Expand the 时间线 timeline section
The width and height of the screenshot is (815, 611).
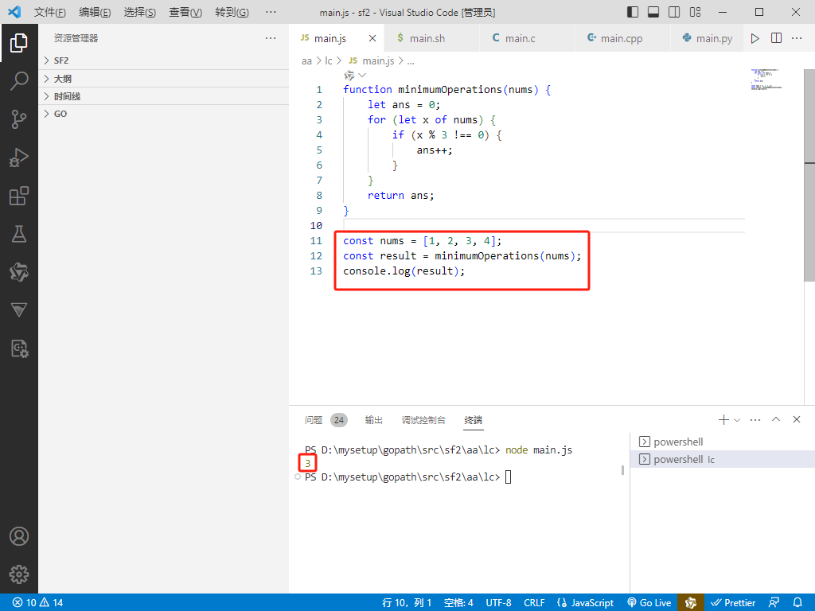163,96
